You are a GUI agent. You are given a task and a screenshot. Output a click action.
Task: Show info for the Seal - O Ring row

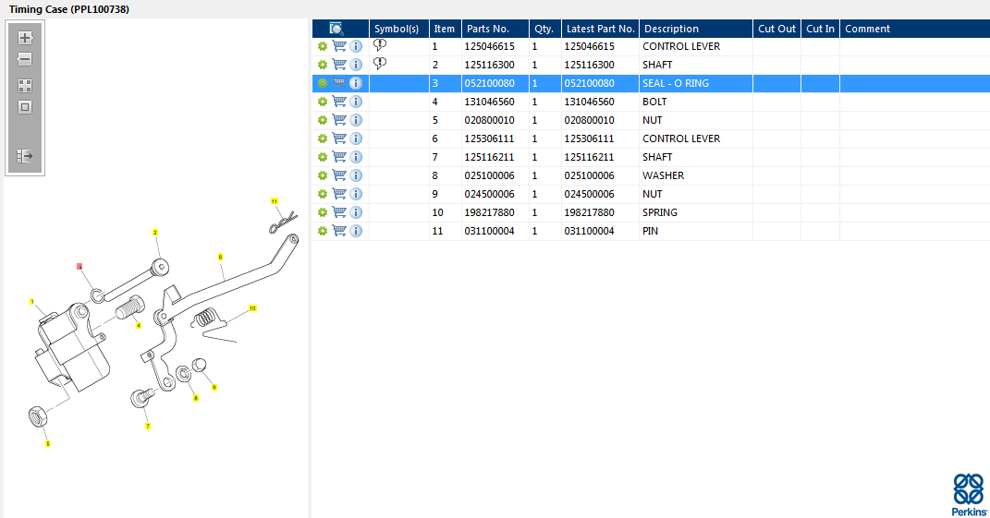click(356, 83)
